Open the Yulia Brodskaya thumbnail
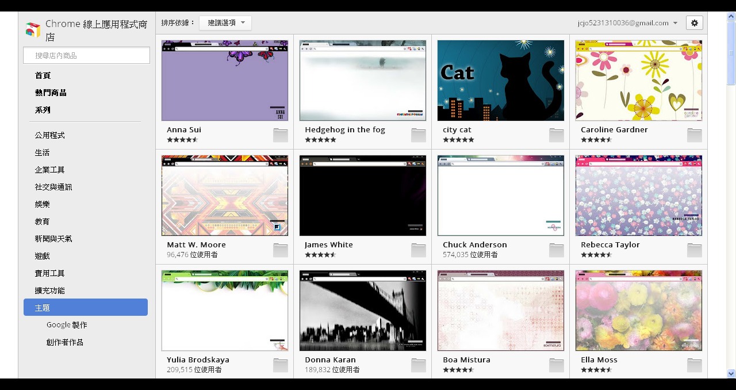This screenshot has height=390, width=736. pyautogui.click(x=225, y=311)
